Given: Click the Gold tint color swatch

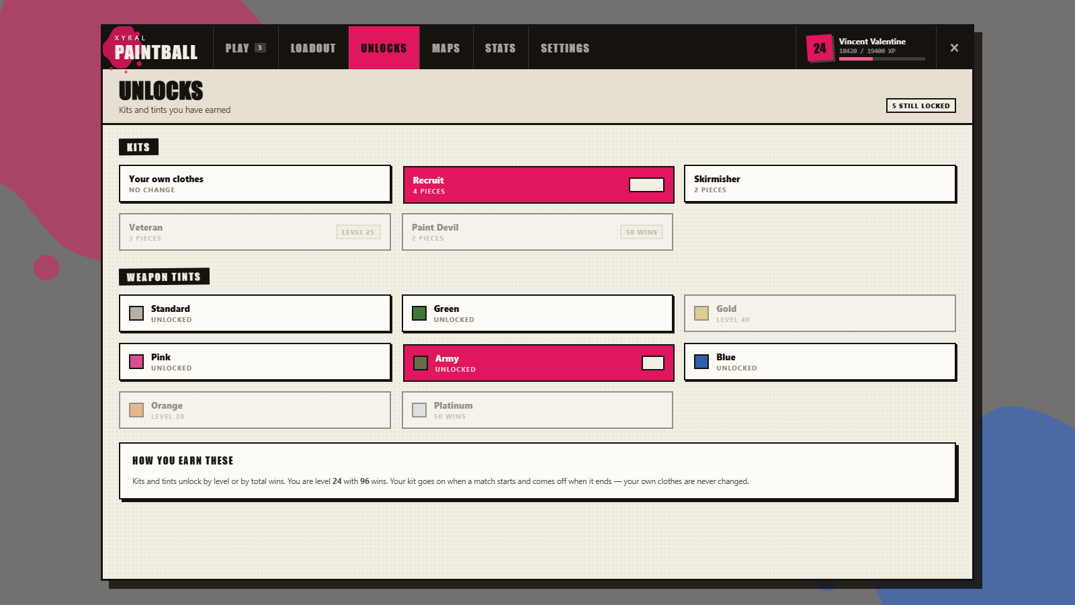Looking at the screenshot, I should point(701,313).
